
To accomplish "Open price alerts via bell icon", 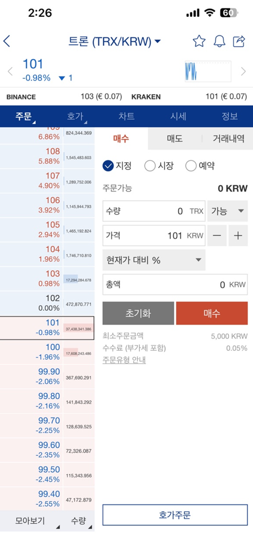I will pyautogui.click(x=219, y=41).
